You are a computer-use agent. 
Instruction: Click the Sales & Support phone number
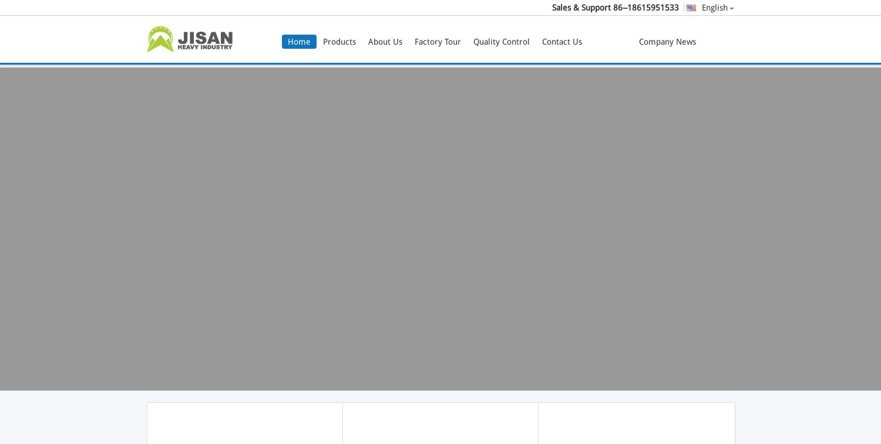tap(615, 8)
